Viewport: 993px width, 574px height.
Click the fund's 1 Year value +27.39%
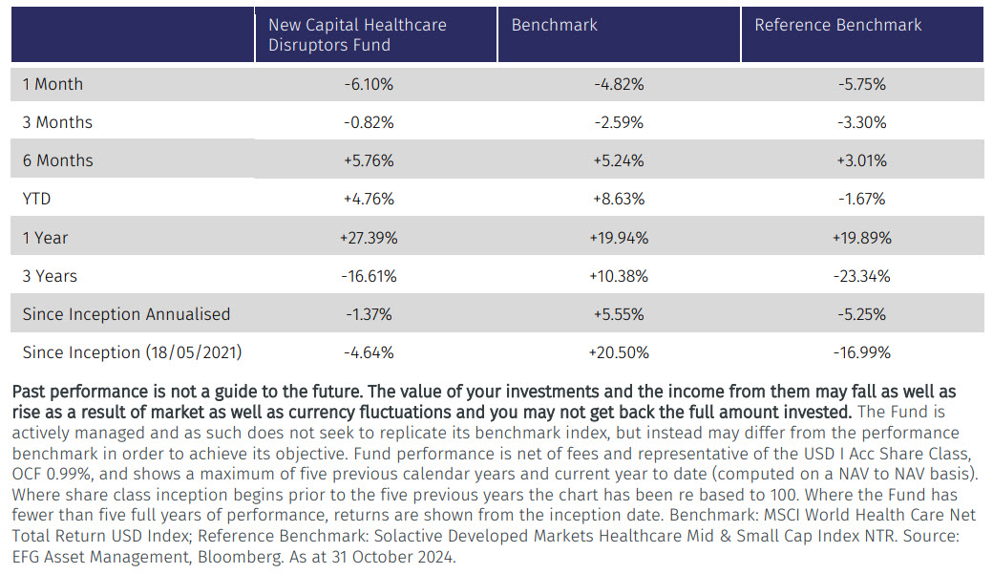[x=369, y=238]
